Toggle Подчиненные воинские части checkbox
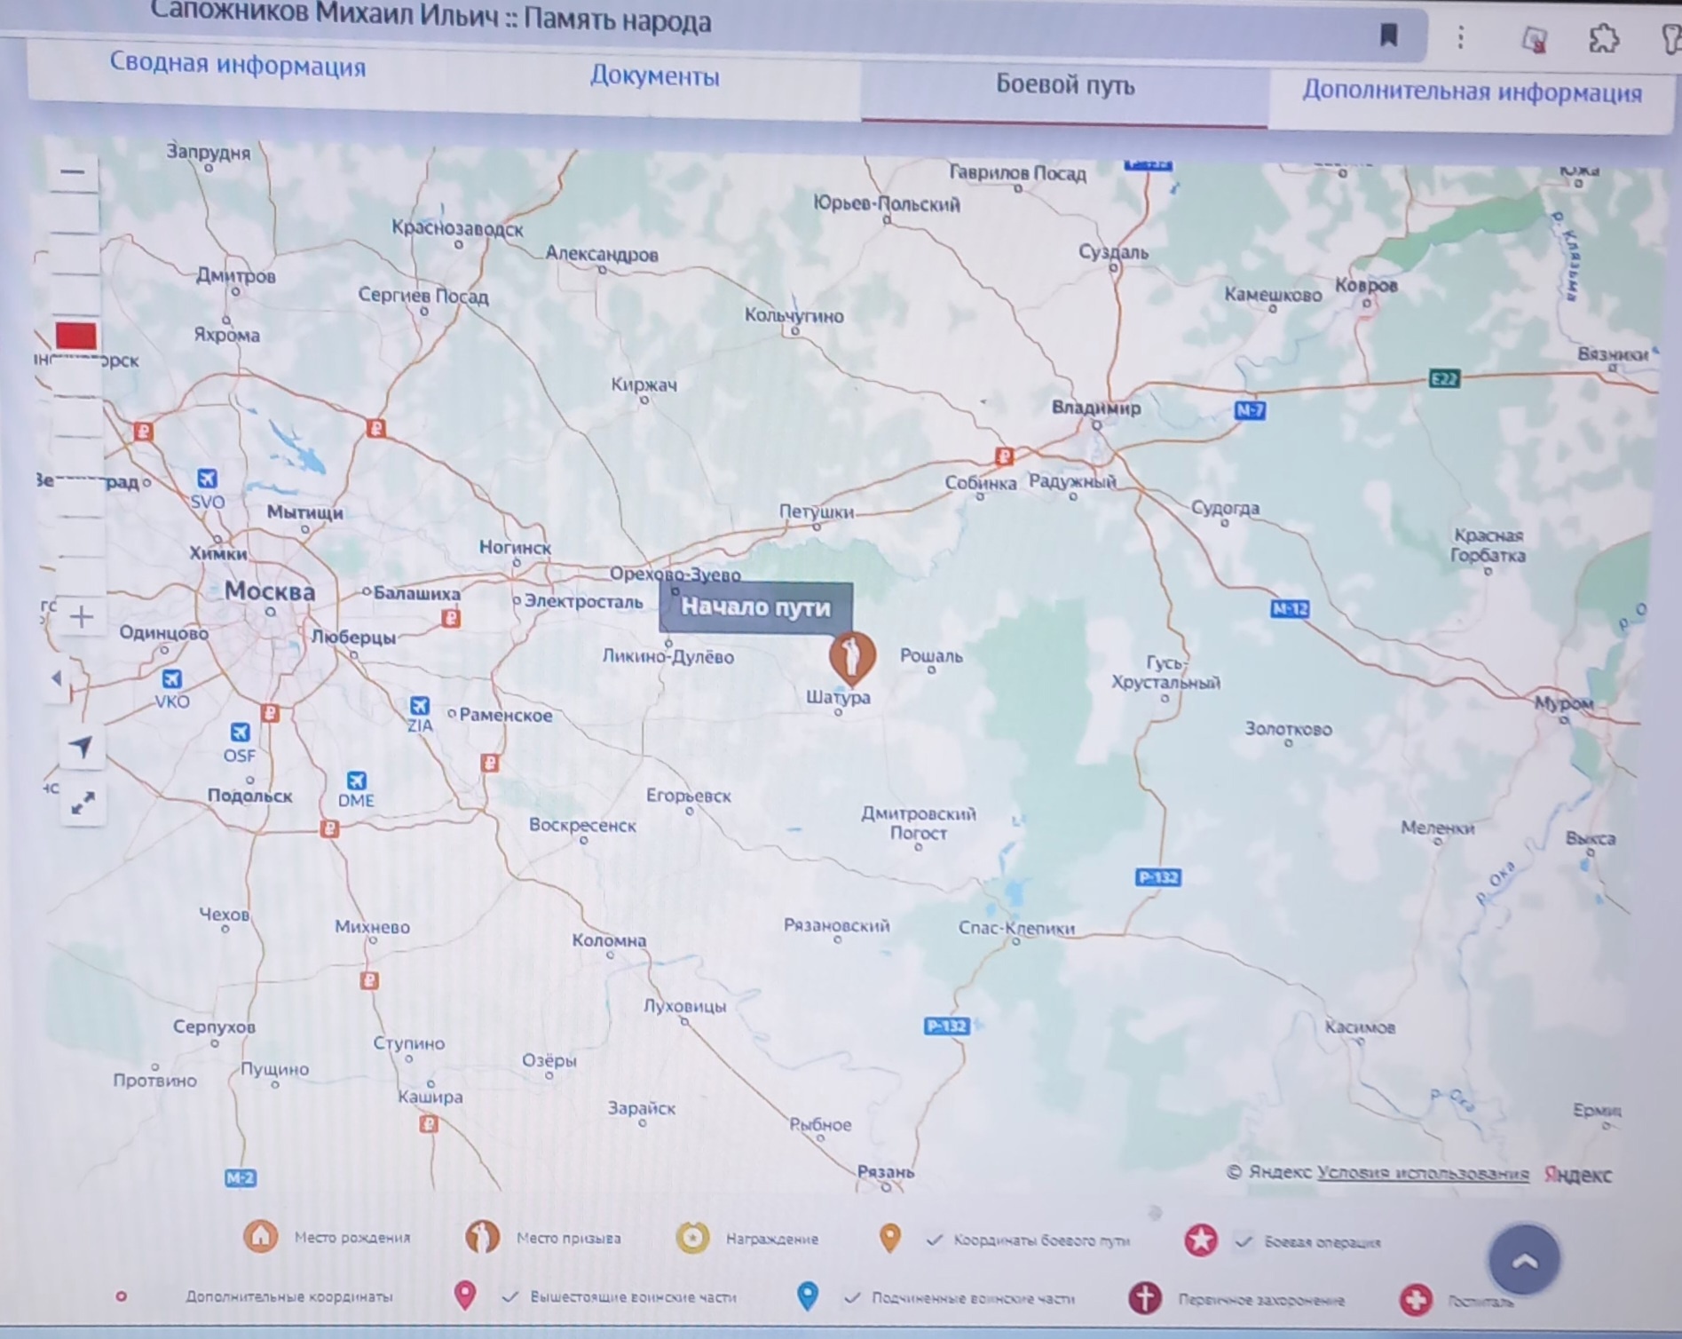 point(852,1298)
